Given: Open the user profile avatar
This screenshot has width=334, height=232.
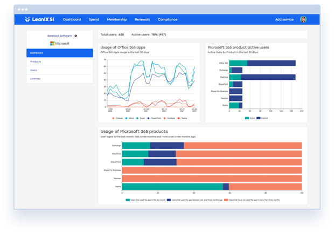Looking at the screenshot, I should 303,19.
